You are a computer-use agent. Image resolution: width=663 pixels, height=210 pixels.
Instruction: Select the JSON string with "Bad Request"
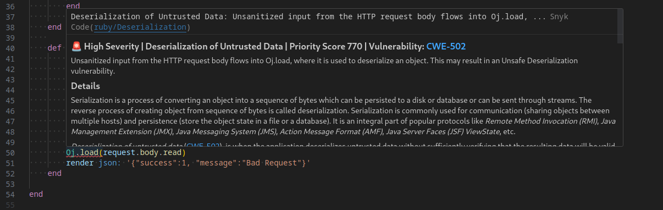coord(218,163)
